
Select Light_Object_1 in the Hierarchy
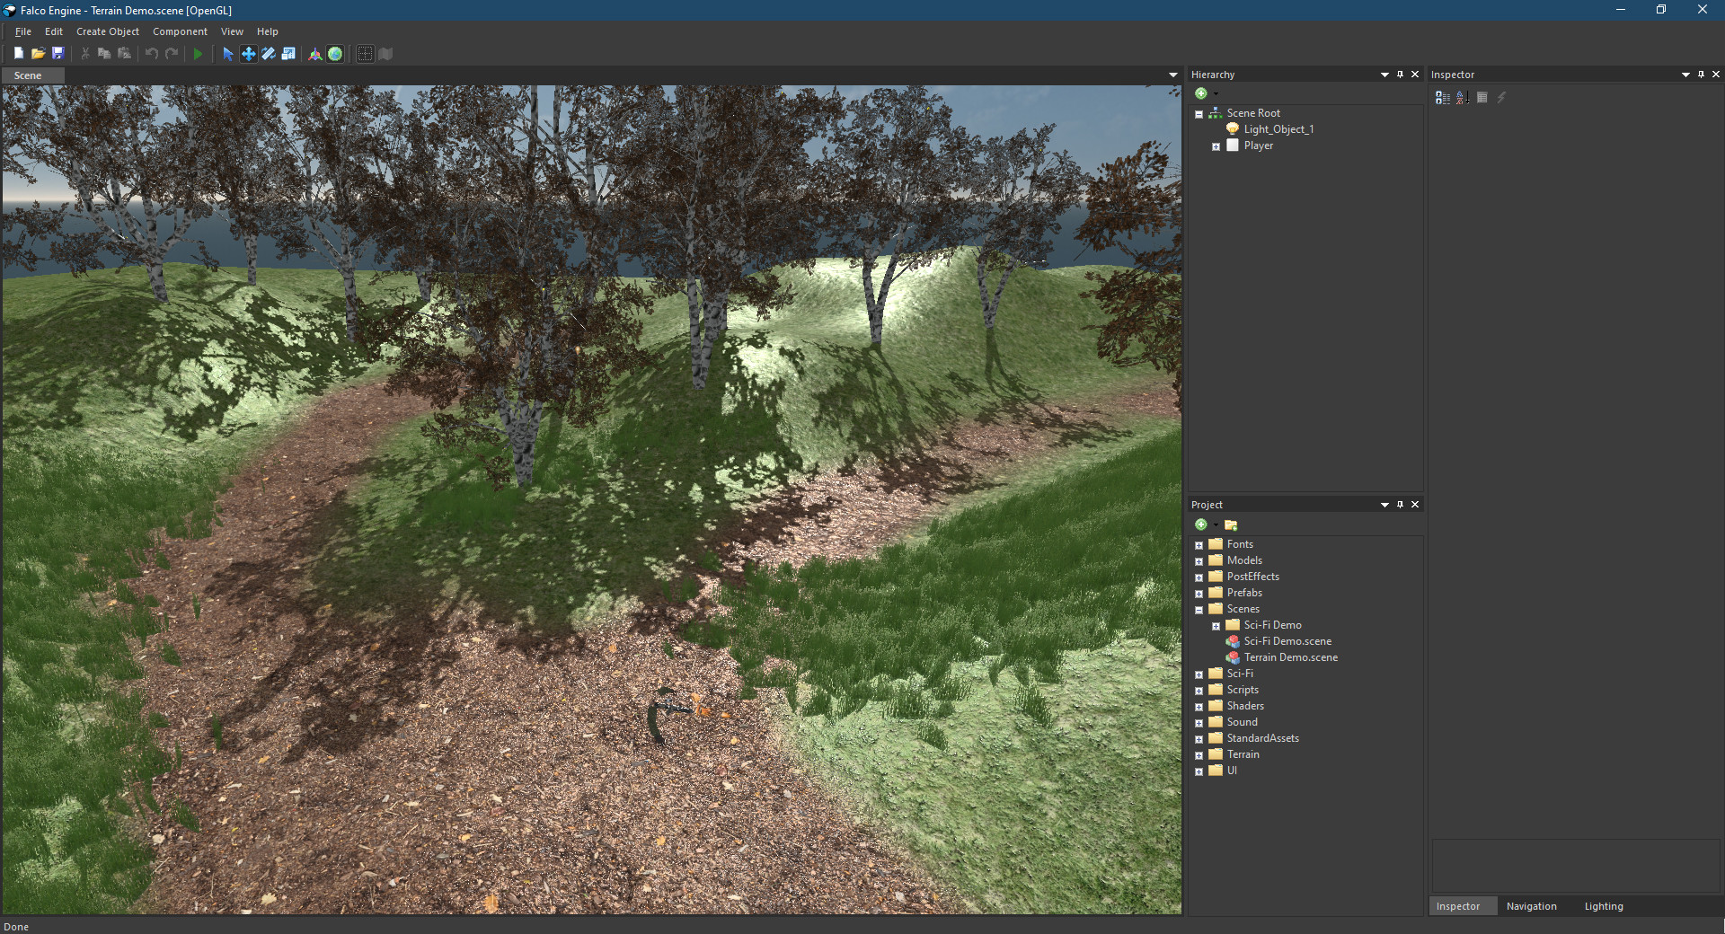click(1278, 129)
